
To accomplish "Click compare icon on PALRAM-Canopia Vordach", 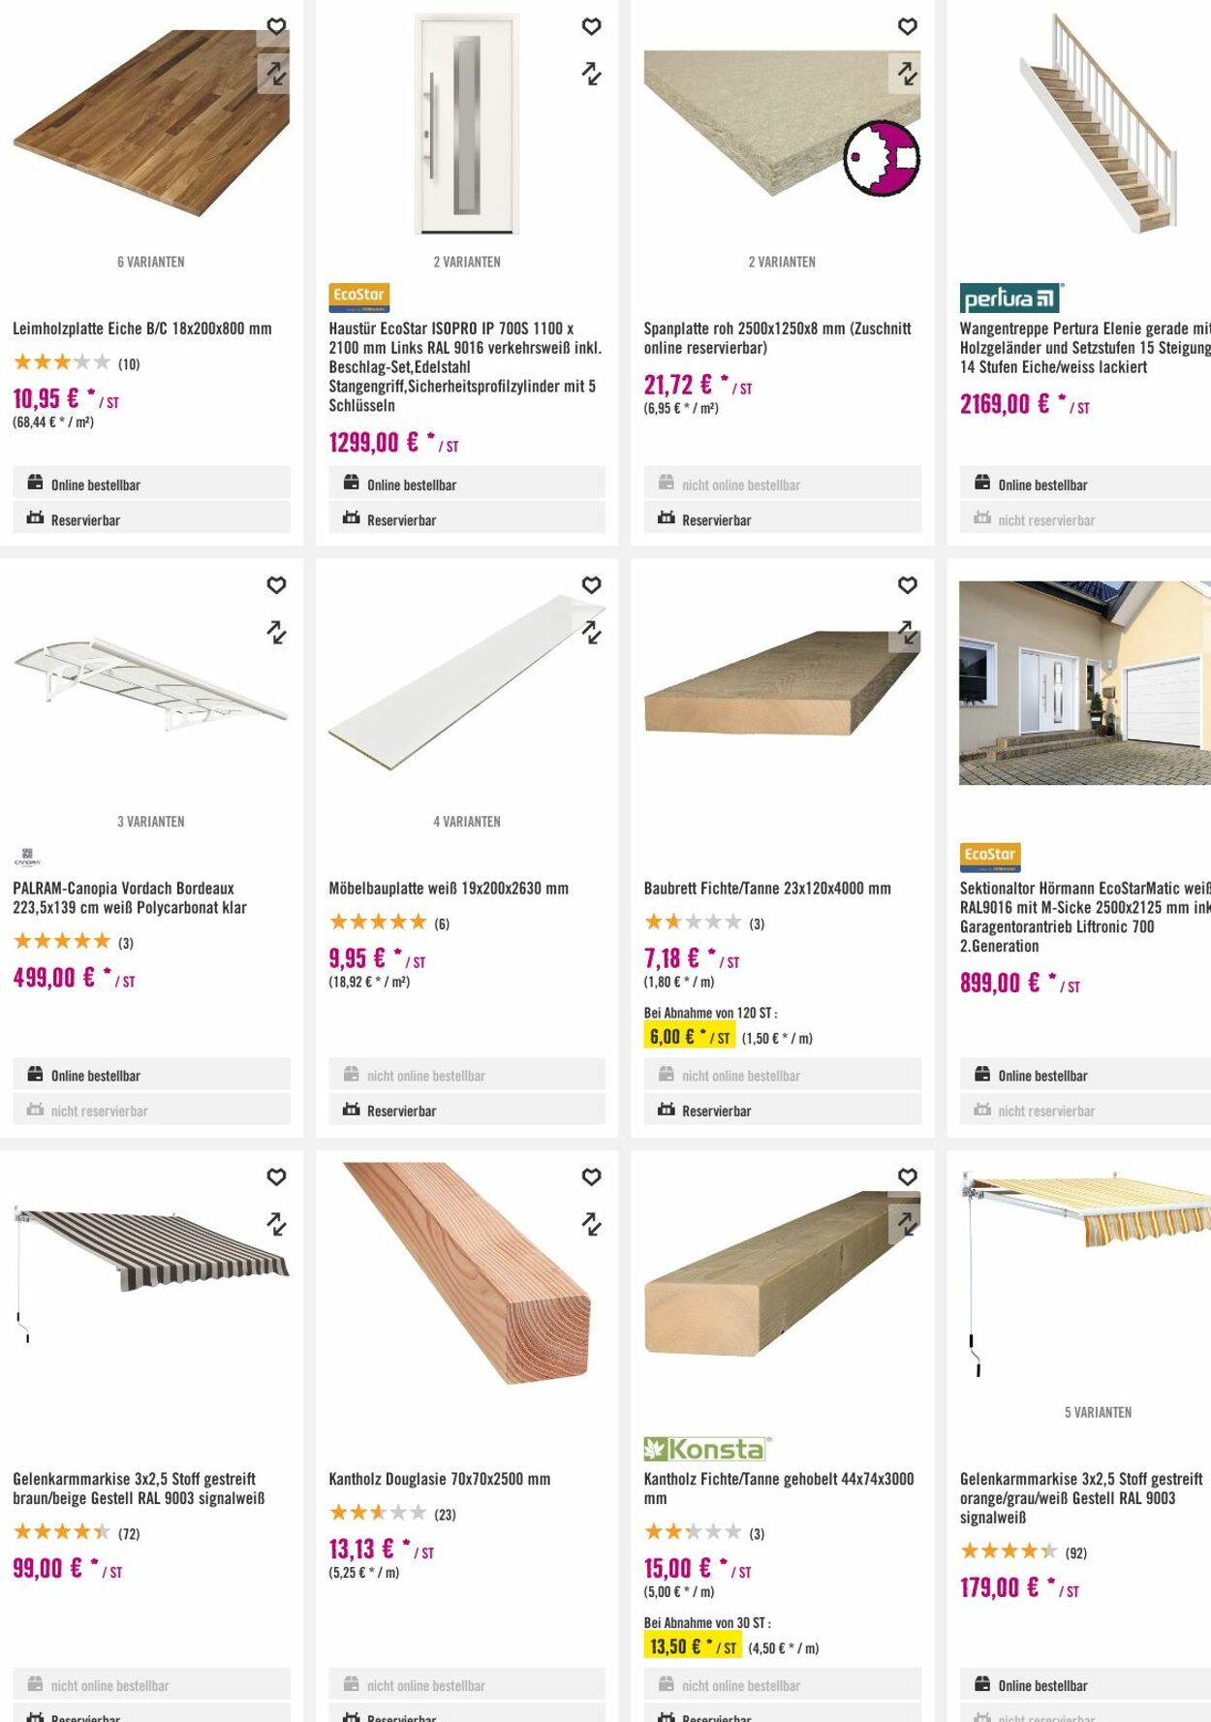I will [276, 632].
